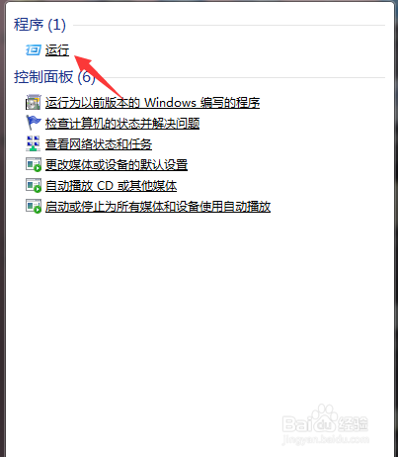The image size is (398, 457).
Task: Click the 运行 program icon
Action: pos(34,50)
